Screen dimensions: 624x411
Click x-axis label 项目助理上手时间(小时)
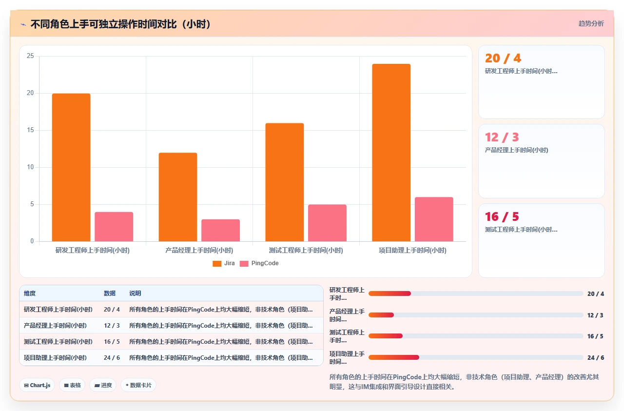coord(413,250)
